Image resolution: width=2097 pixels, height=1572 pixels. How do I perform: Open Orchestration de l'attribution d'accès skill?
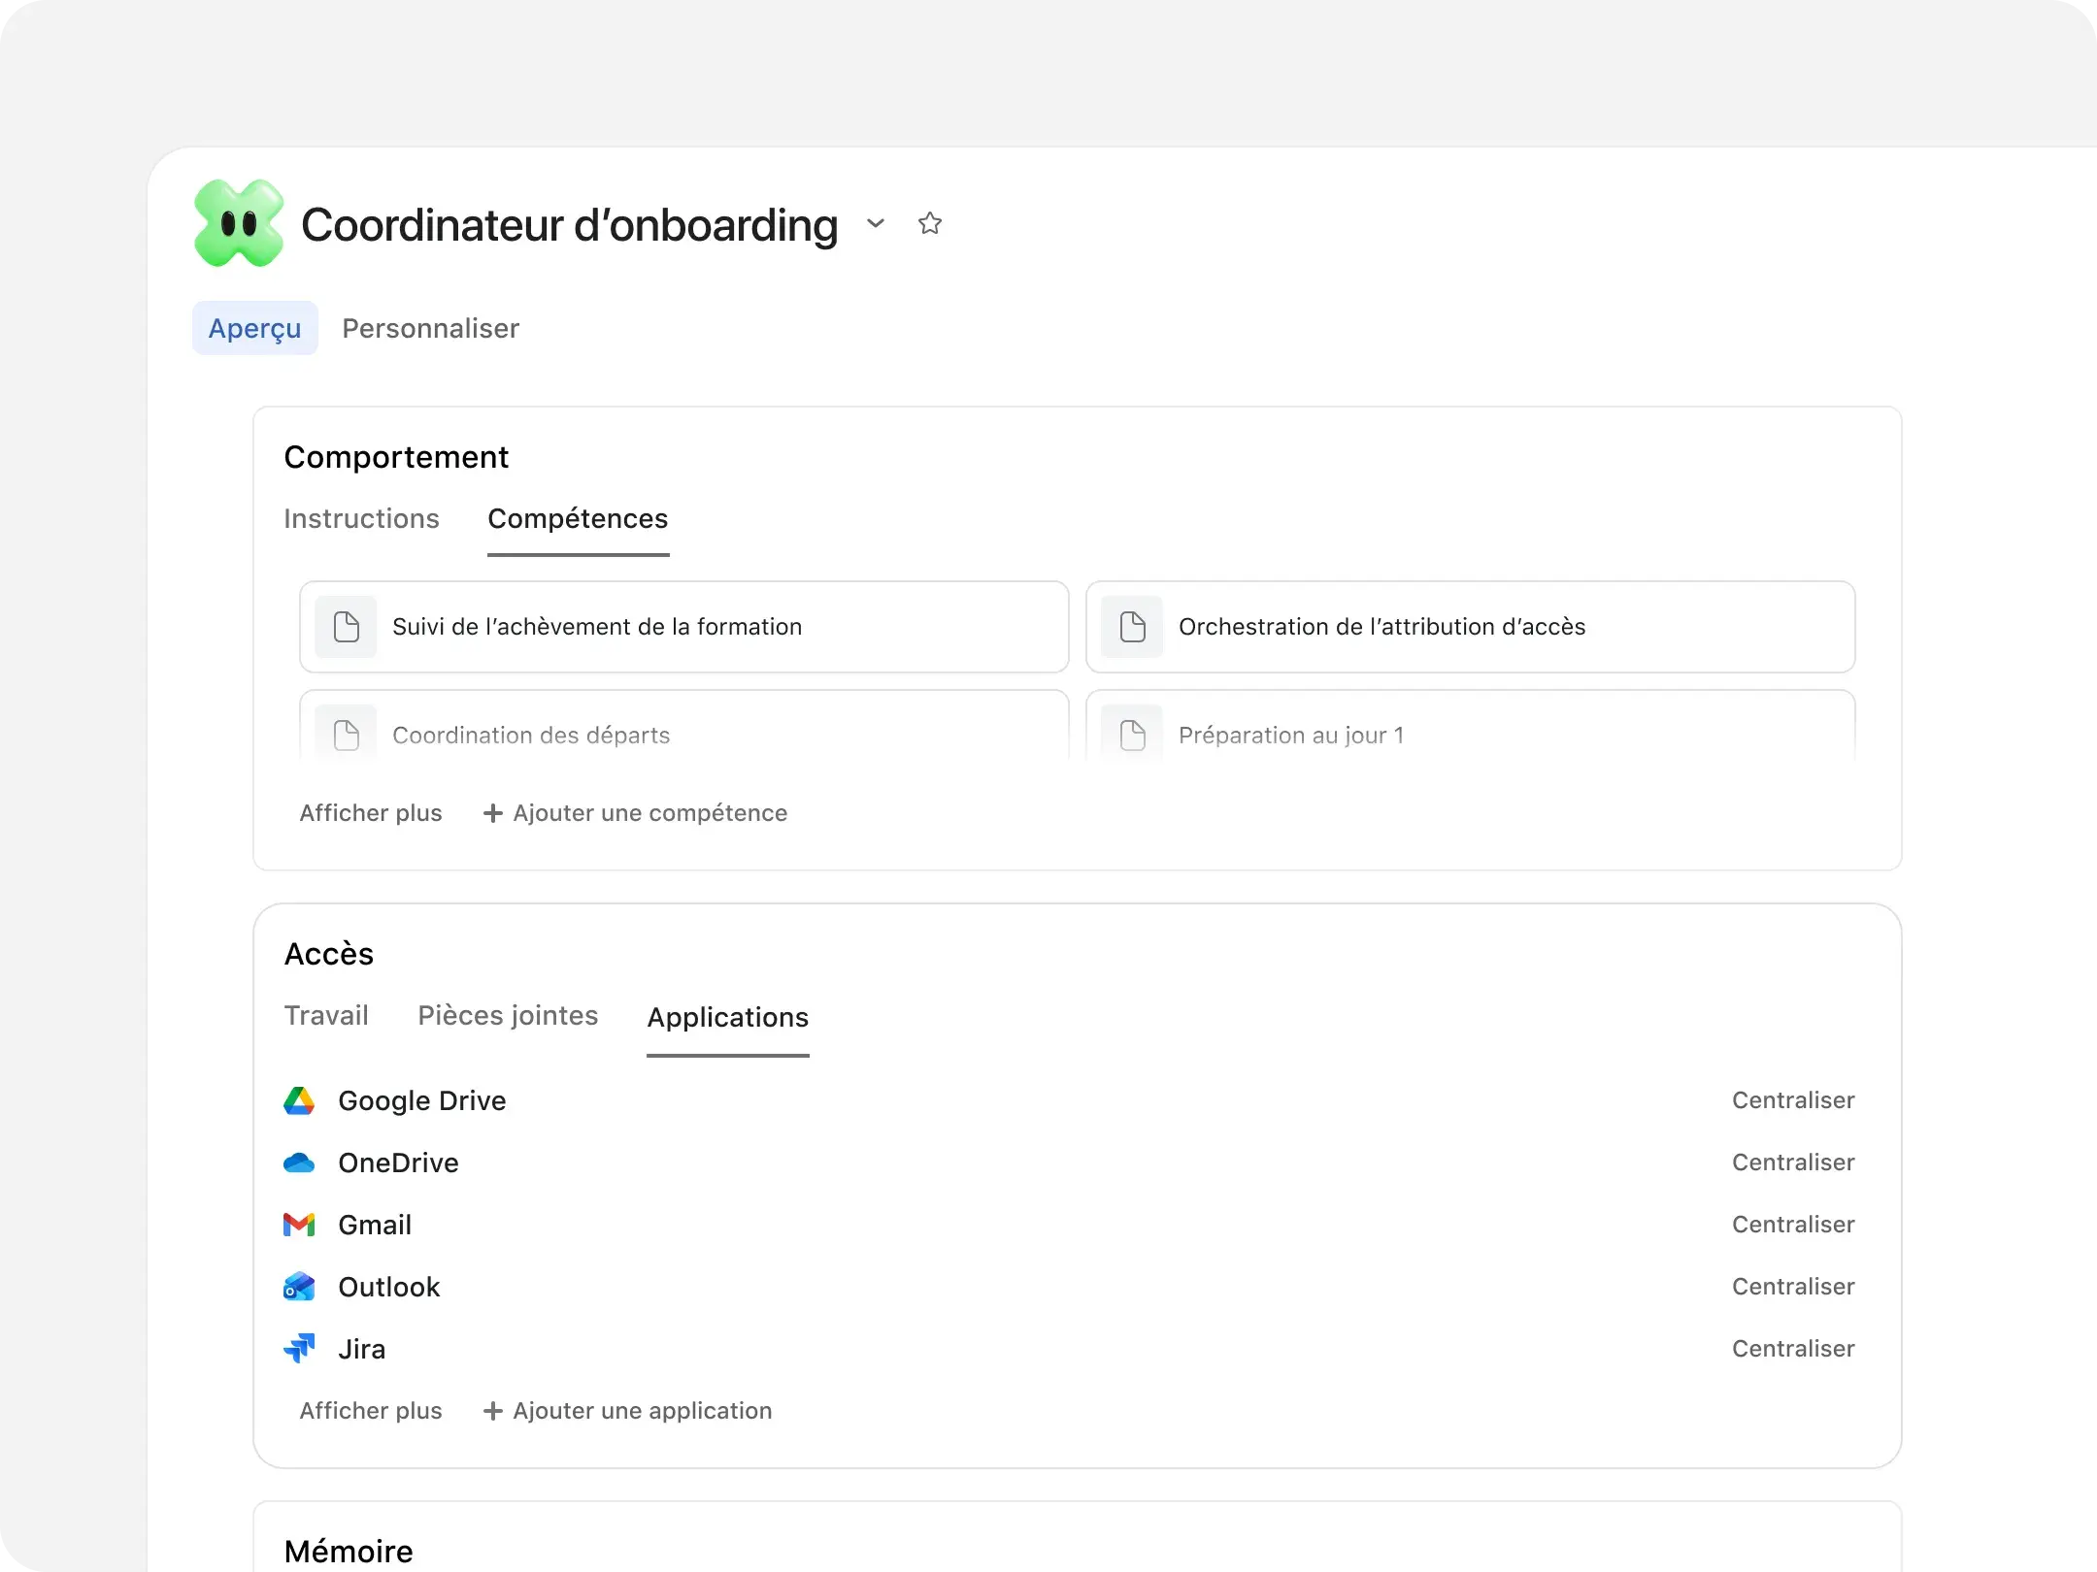(x=1471, y=627)
